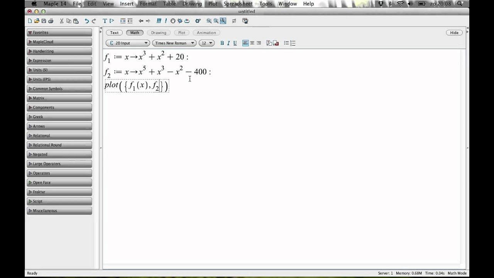The image size is (494, 278).
Task: Click the debug icon in the toolbar
Action: click(180, 21)
